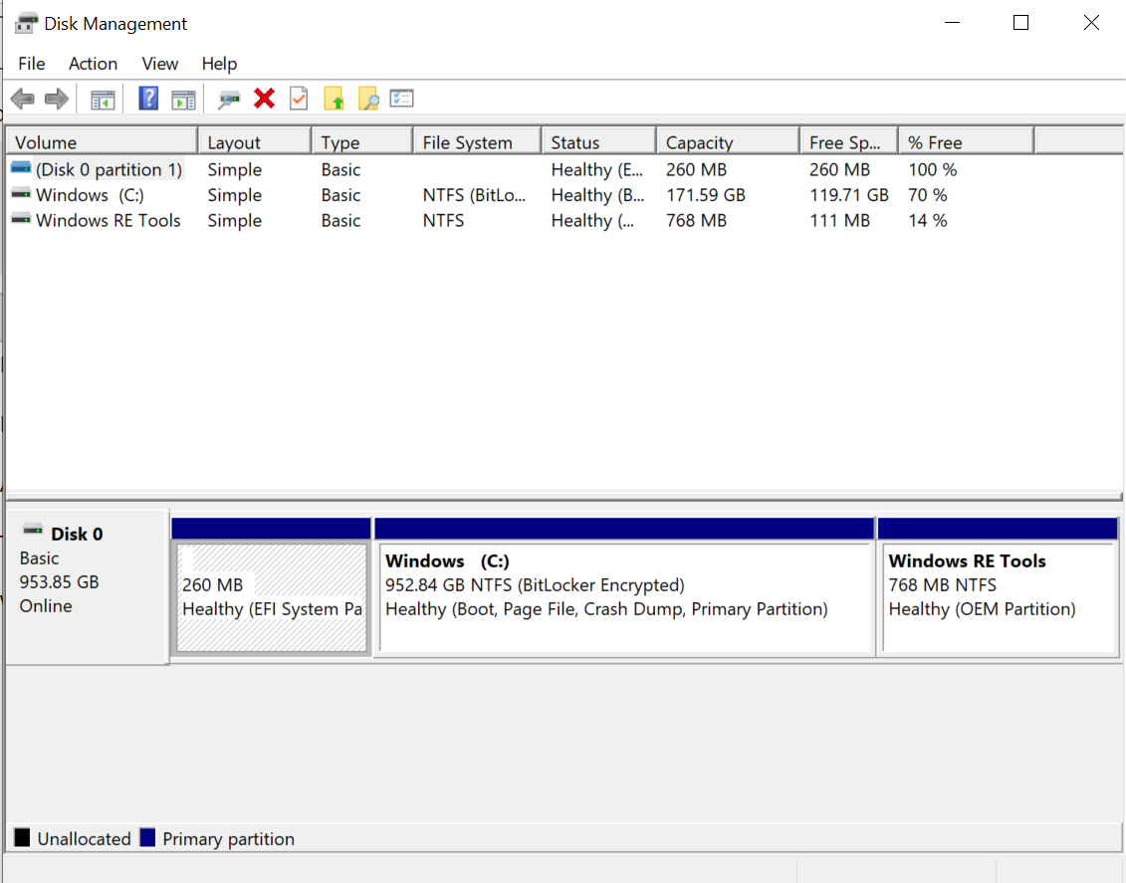
Task: Click the list settings toolbar icon
Action: tap(401, 99)
